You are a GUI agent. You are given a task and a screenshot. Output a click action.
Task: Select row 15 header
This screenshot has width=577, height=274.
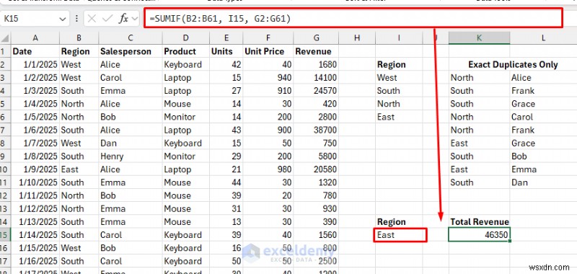coord(5,234)
